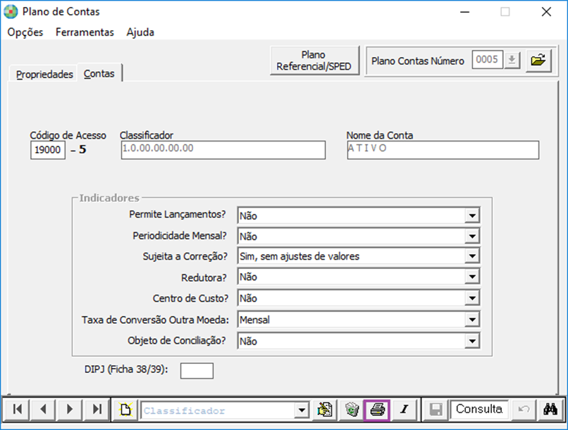Click the Permite Lançamentos? label
Image resolution: width=568 pixels, height=430 pixels.
click(x=178, y=215)
